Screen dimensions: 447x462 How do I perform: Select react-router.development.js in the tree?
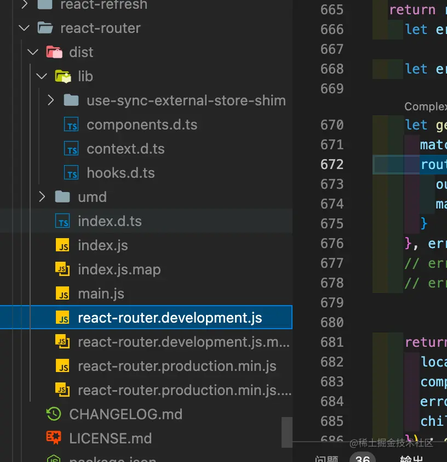click(170, 318)
